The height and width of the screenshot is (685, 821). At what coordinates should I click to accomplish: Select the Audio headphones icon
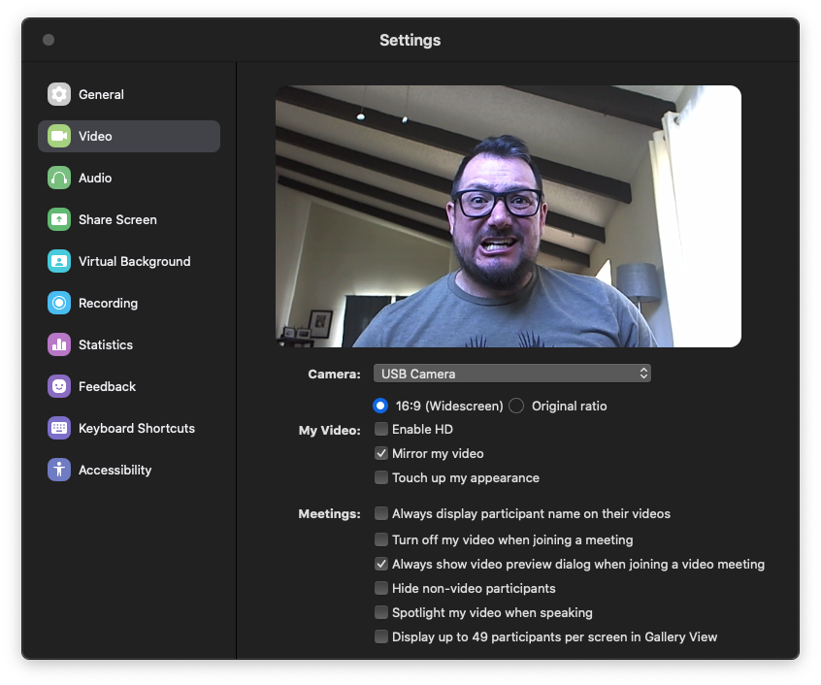[x=59, y=178]
